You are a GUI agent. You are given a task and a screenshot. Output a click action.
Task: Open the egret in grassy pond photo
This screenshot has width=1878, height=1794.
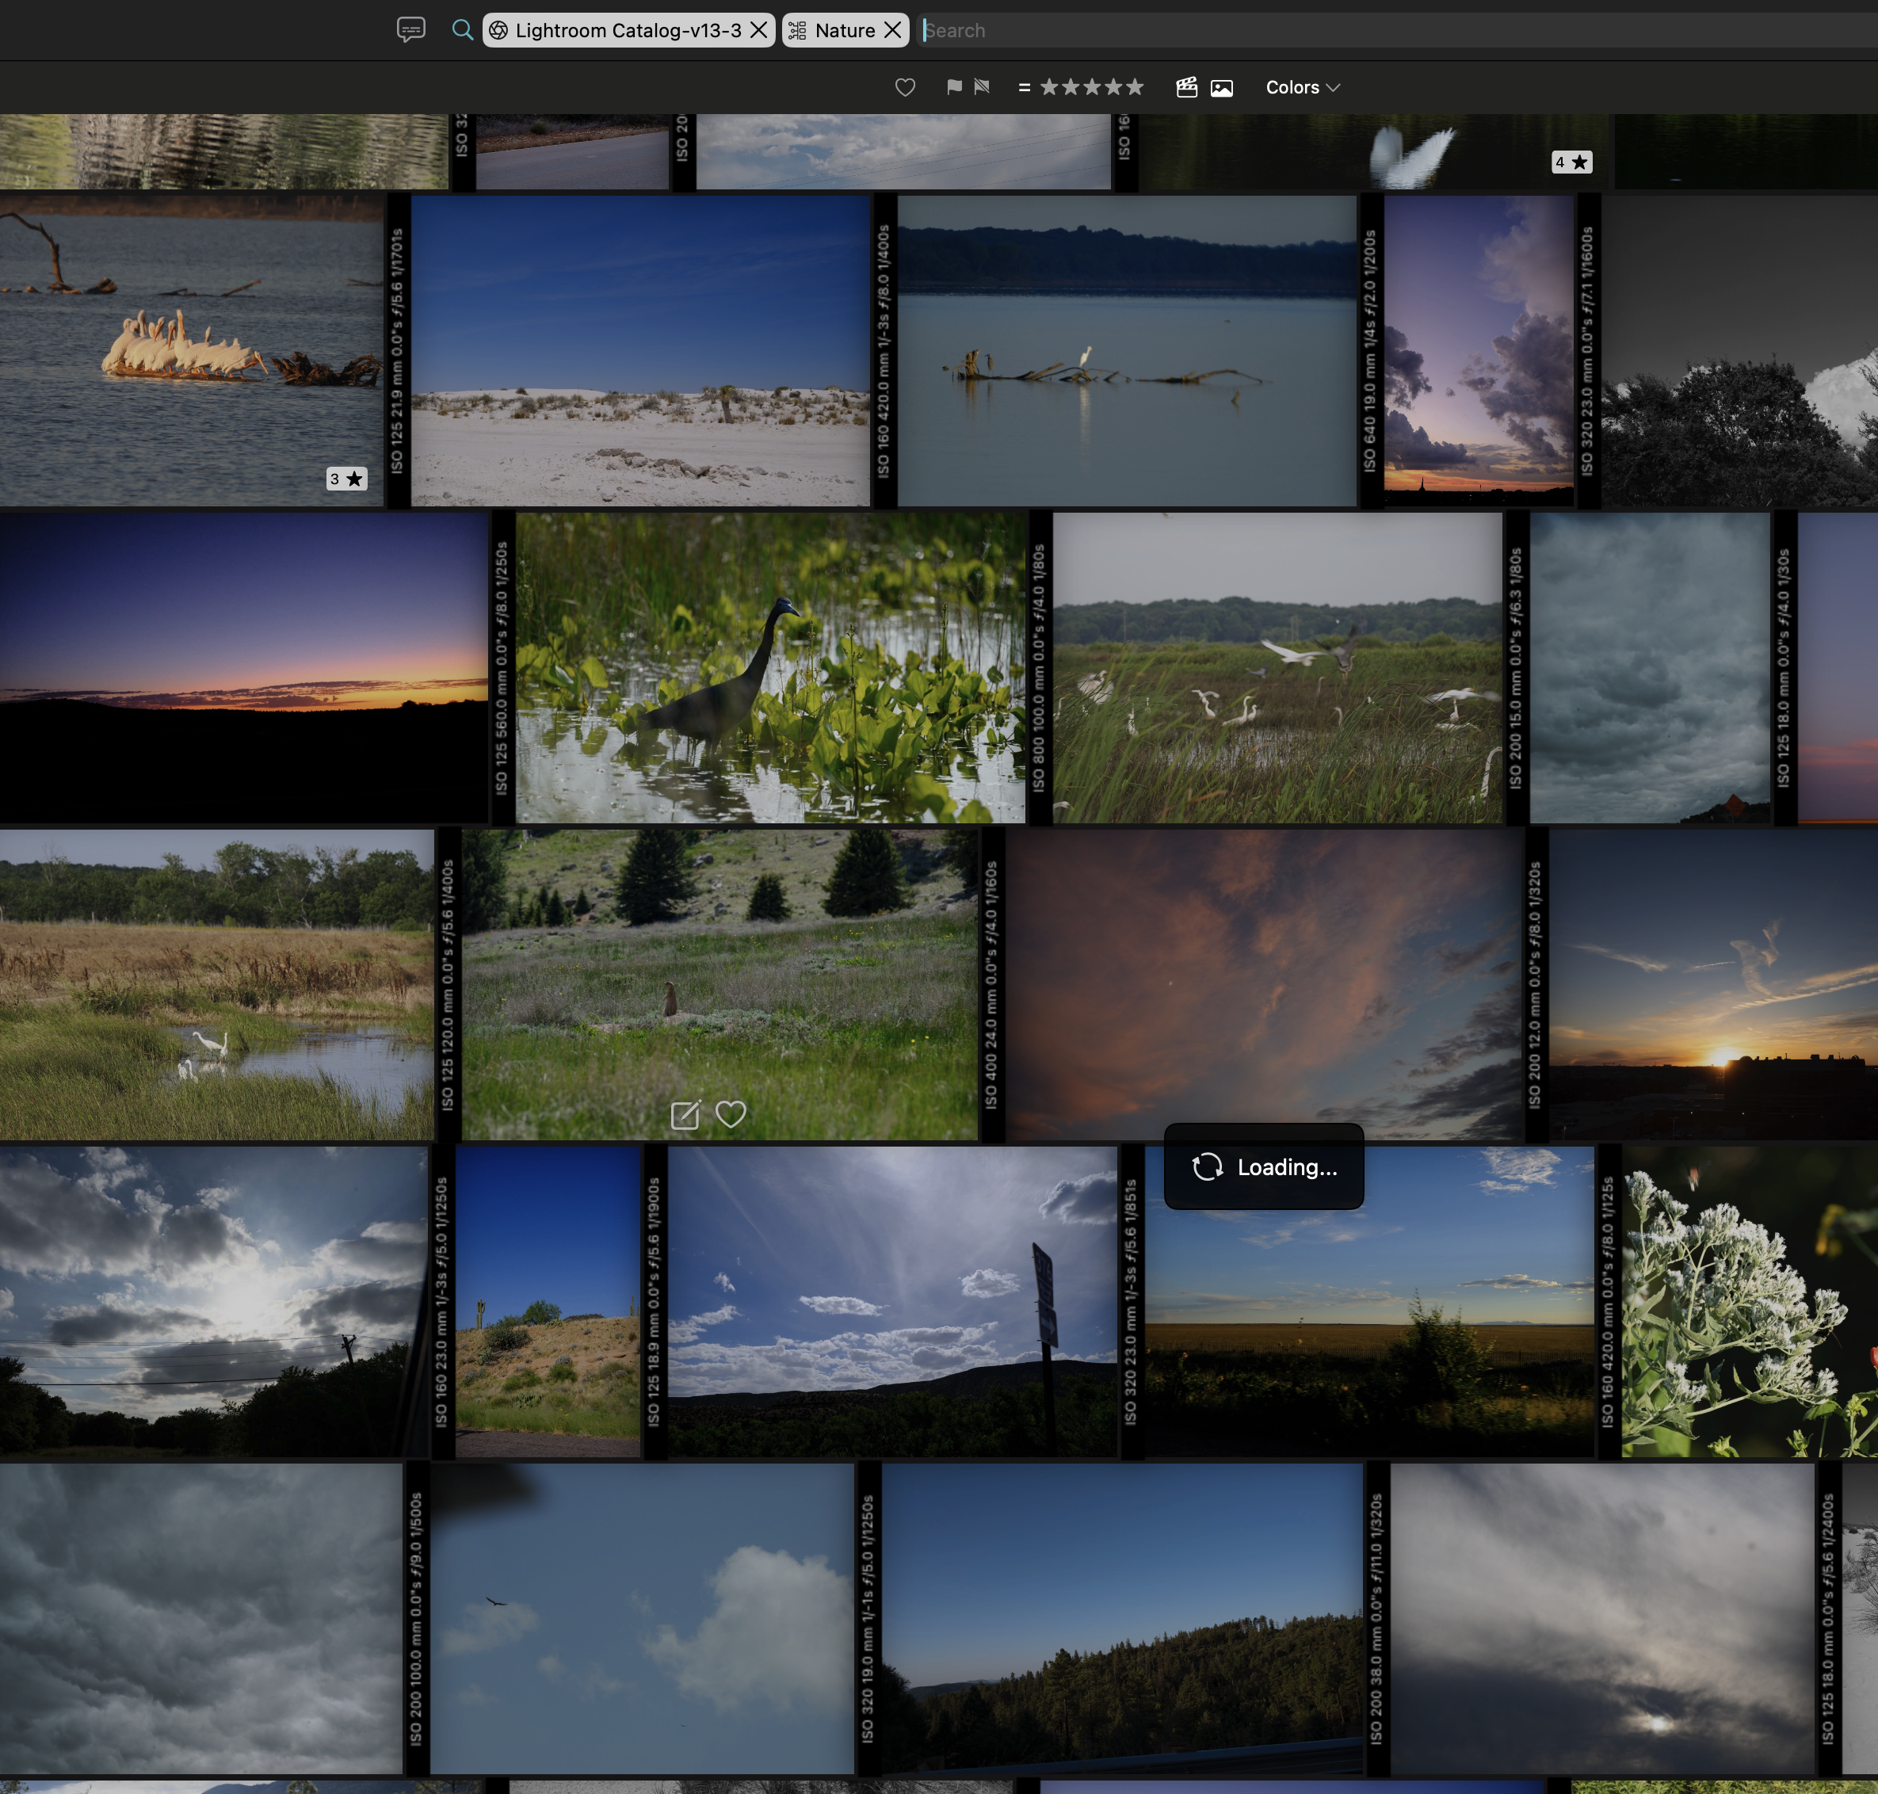coord(217,984)
